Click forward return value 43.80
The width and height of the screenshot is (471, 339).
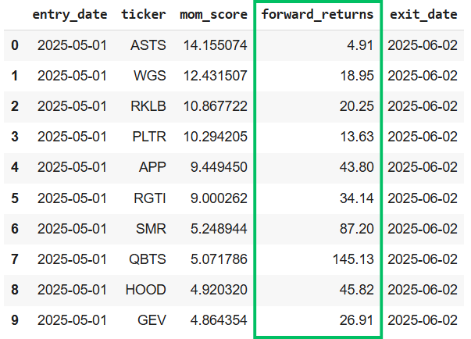coord(356,167)
